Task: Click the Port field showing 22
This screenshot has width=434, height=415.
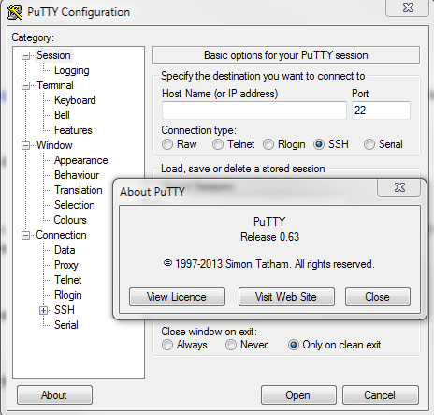Action: (381, 111)
